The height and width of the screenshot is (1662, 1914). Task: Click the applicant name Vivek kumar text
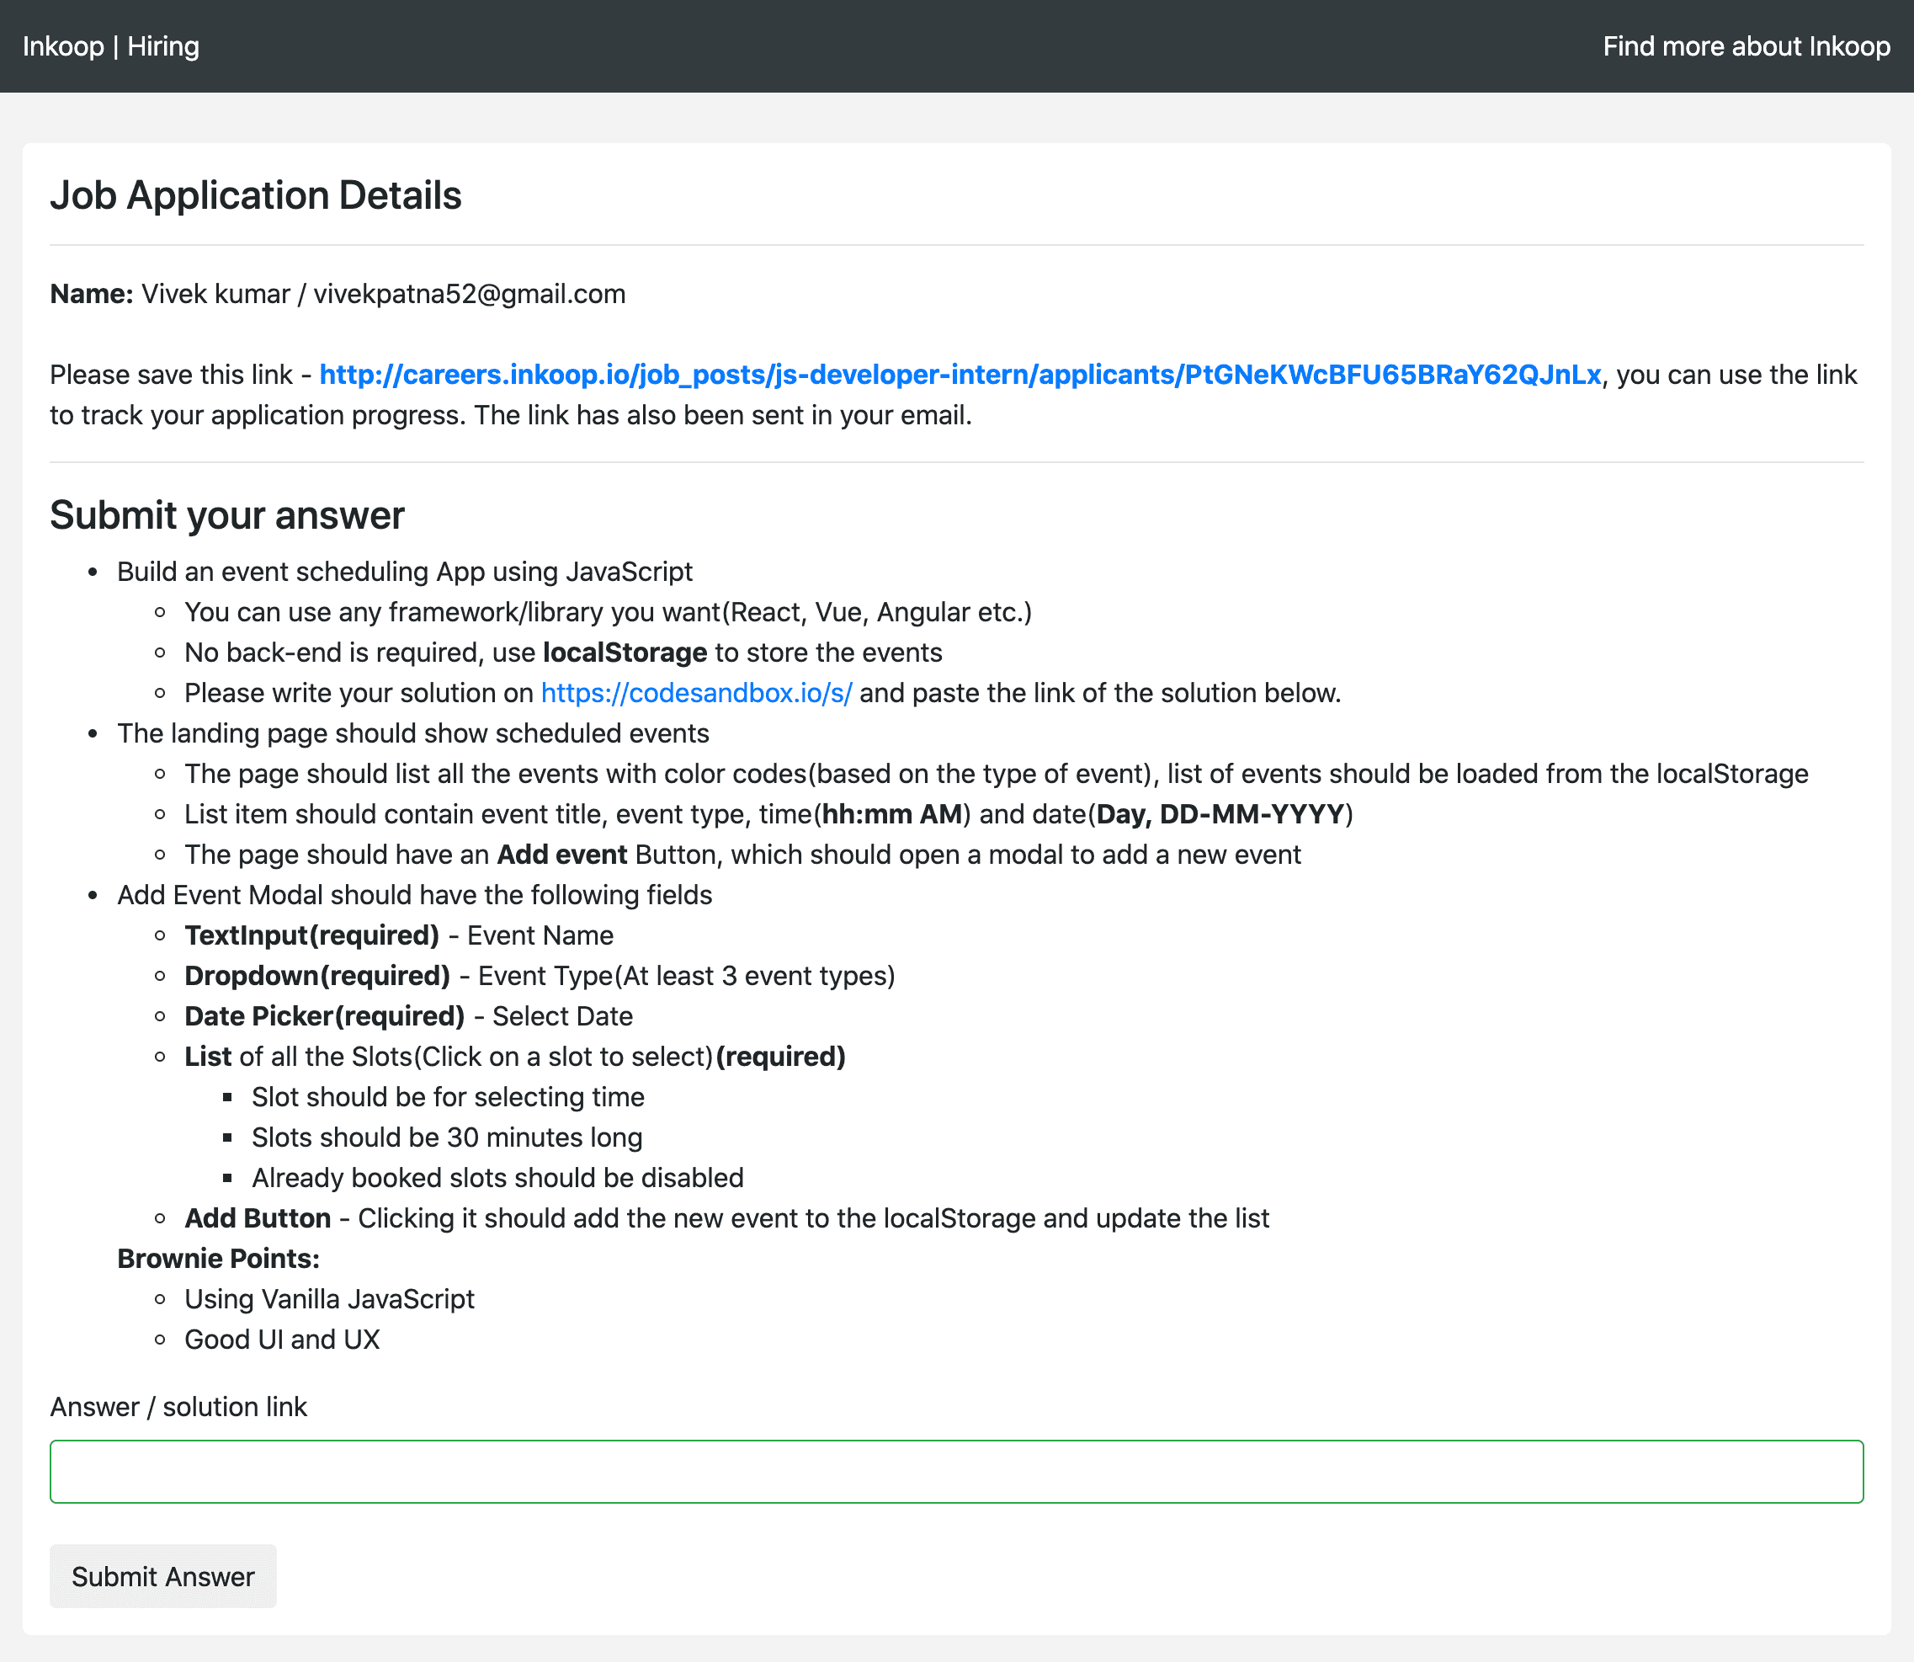click(x=215, y=294)
